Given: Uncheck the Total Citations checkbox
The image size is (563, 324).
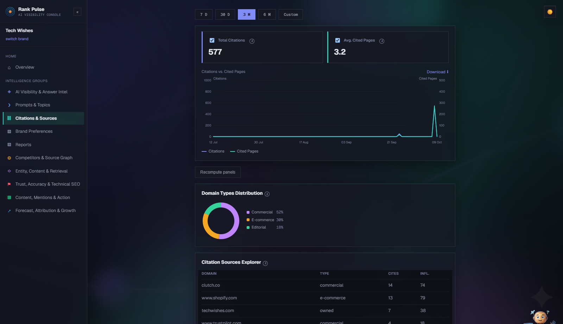Looking at the screenshot, I should pos(212,40).
